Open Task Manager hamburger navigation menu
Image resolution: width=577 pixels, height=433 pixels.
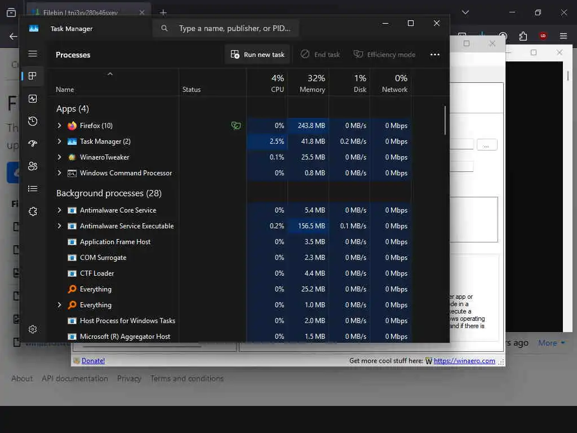33,54
